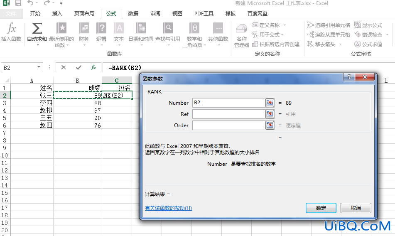This screenshot has height=236, width=395.
Task: Open Remove Arrows dropdown arrow
Action: point(340,44)
